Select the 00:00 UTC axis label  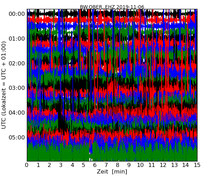pos(17,14)
